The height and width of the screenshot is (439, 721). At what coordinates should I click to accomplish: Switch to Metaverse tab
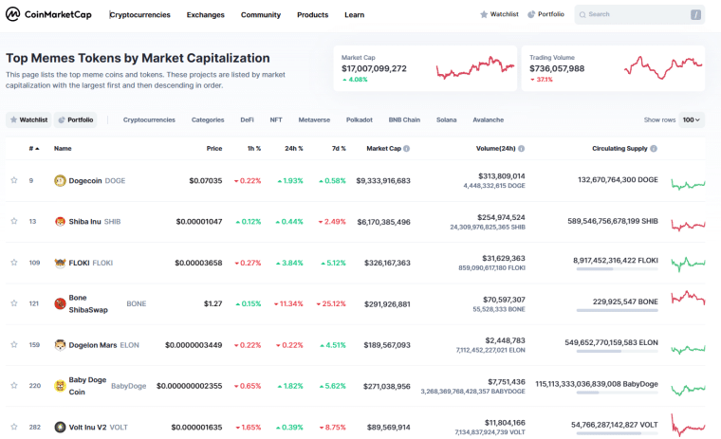[314, 120]
